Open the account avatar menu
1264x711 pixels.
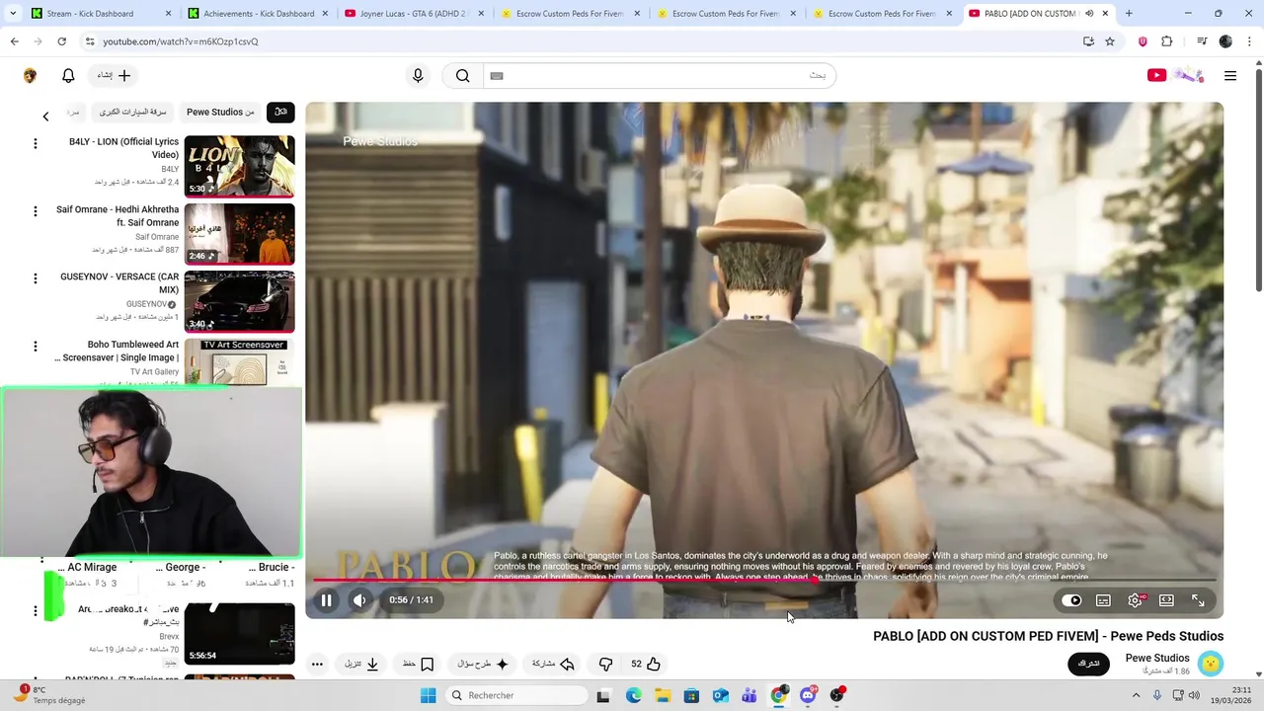point(30,76)
